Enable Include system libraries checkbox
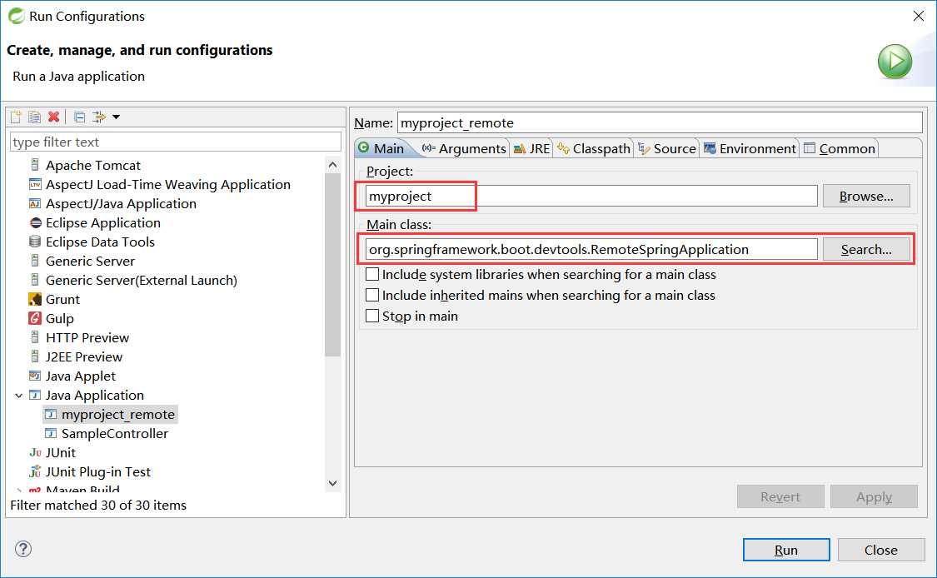 [372, 274]
